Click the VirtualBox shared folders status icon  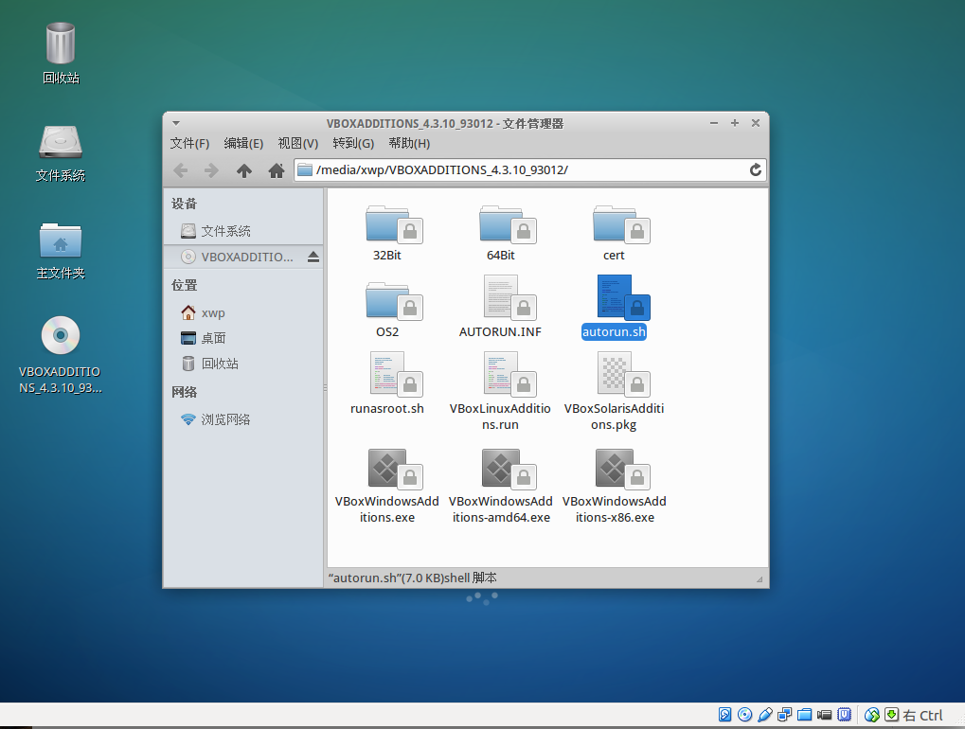[x=804, y=714]
